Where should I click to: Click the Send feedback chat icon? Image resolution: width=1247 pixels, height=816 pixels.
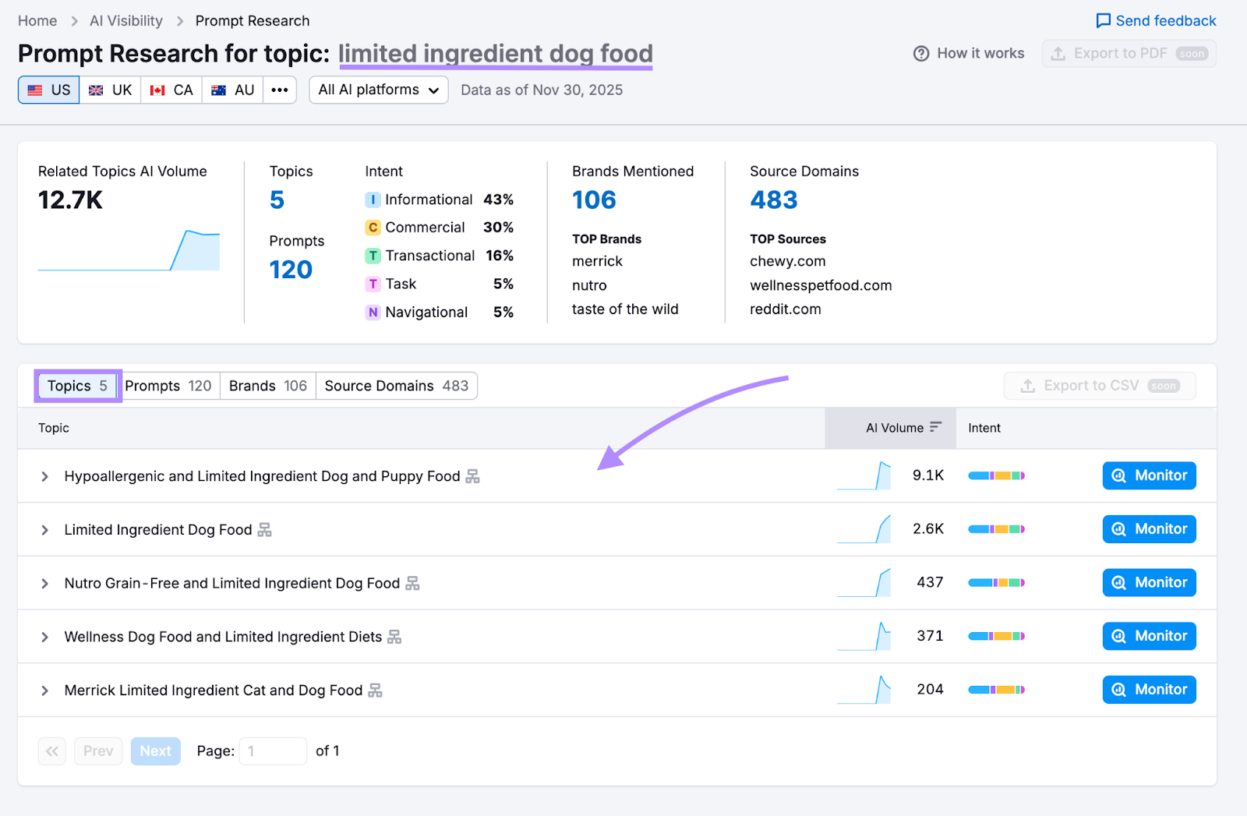point(1102,20)
